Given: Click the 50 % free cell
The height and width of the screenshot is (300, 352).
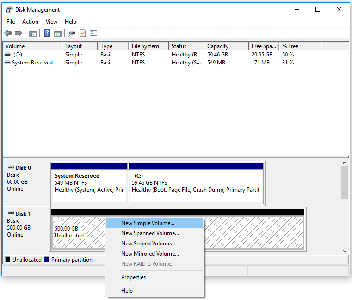Looking at the screenshot, I should tap(288, 54).
